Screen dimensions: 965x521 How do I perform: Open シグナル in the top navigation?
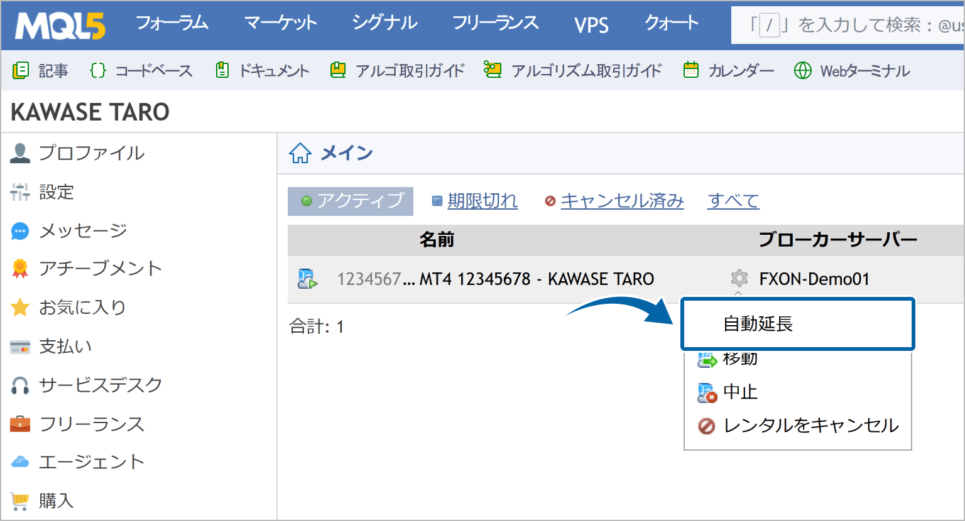point(384,23)
